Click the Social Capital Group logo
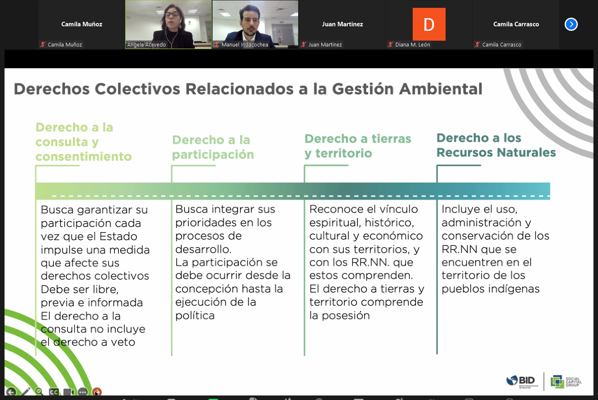 [566, 382]
